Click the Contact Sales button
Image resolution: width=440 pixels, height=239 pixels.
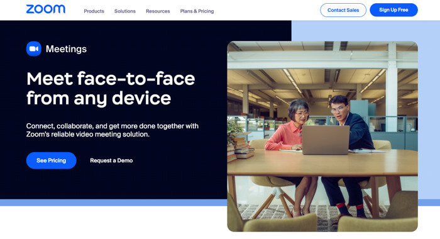click(343, 10)
